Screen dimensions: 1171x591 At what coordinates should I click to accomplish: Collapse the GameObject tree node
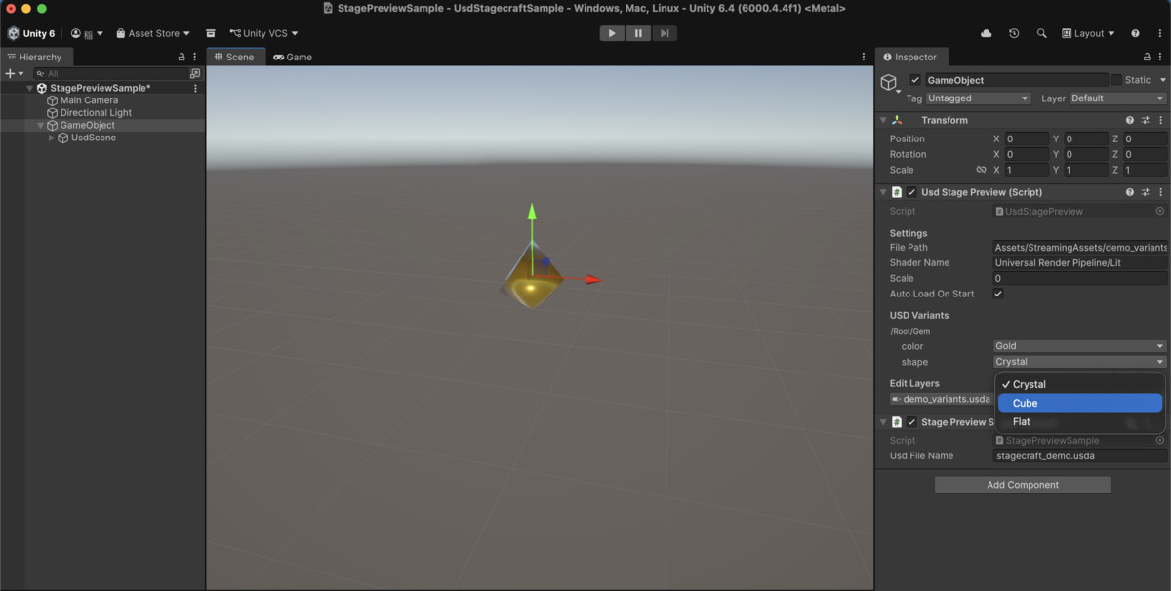[x=41, y=125]
